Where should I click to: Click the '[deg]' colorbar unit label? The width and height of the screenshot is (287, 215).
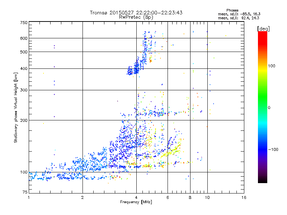pos(263,29)
